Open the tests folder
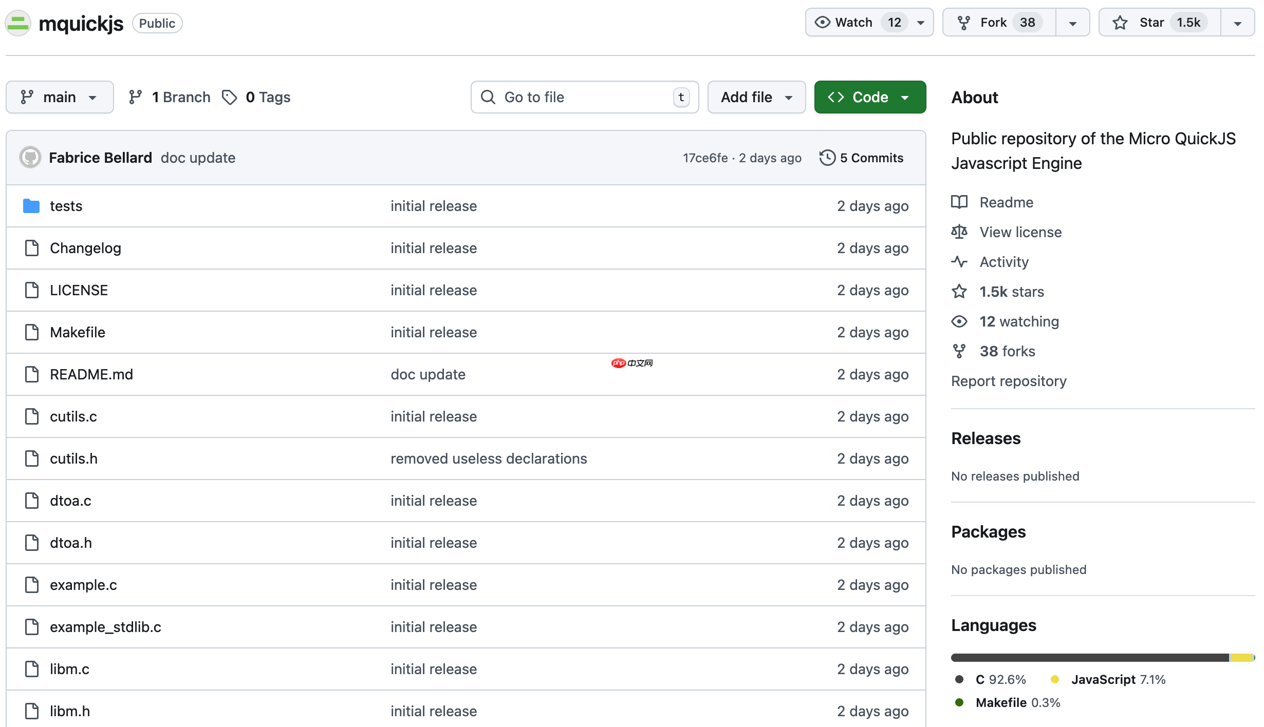This screenshot has height=727, width=1264. click(66, 206)
